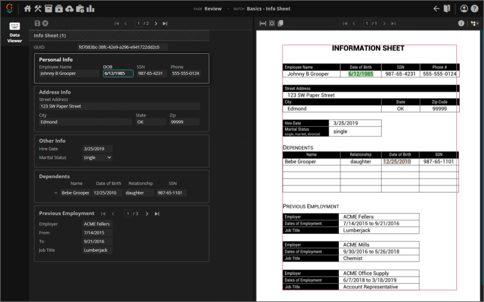Open the document info icon in viewer
The height and width of the screenshot is (302, 484).
[x=461, y=23]
